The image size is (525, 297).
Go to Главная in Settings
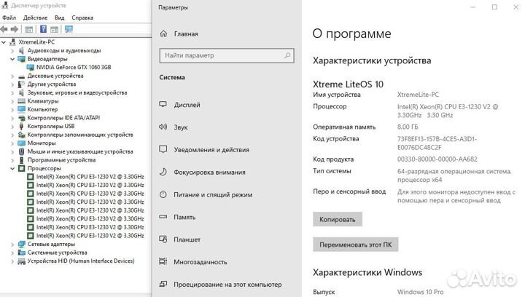(x=186, y=33)
